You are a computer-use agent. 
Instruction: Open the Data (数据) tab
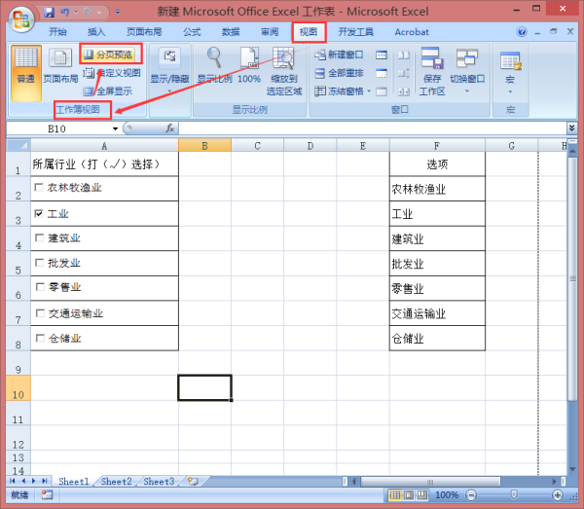click(x=231, y=32)
